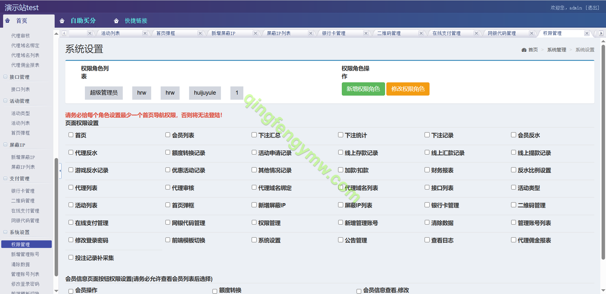Switch to the 银行卡管理 tab
The height and width of the screenshot is (294, 606).
tap(334, 33)
